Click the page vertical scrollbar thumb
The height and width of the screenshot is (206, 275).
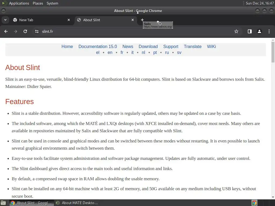(273, 52)
